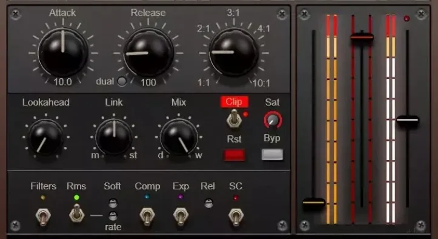Click the white Byp bypass button
The image size is (438, 239).
273,155
